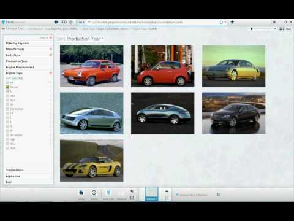Viewport: 294px width, 221px height.
Task: Expand the Body Style filter section
Action: pyautogui.click(x=28, y=55)
